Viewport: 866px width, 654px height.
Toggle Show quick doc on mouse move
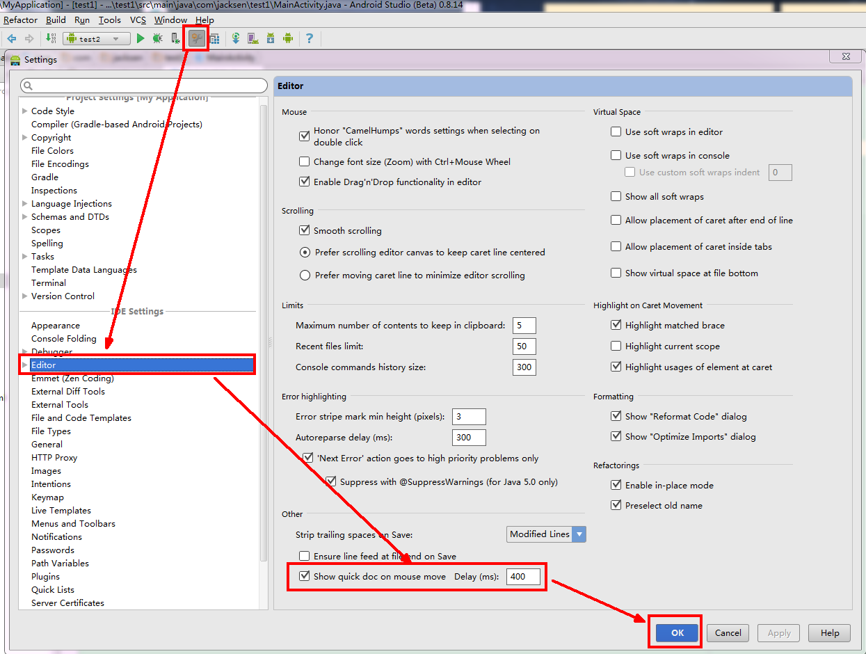pos(304,576)
